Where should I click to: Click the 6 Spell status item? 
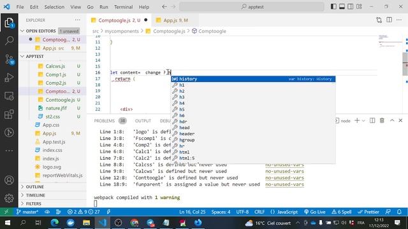pos(342,212)
